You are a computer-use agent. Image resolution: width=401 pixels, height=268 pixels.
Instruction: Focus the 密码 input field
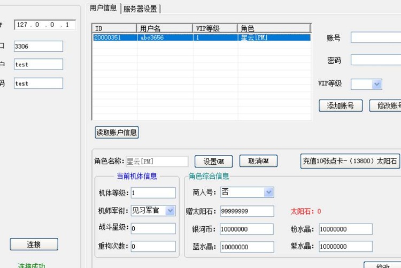pos(375,60)
